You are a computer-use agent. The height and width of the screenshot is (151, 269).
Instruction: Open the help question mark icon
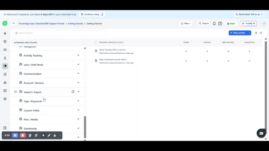click(x=220, y=24)
